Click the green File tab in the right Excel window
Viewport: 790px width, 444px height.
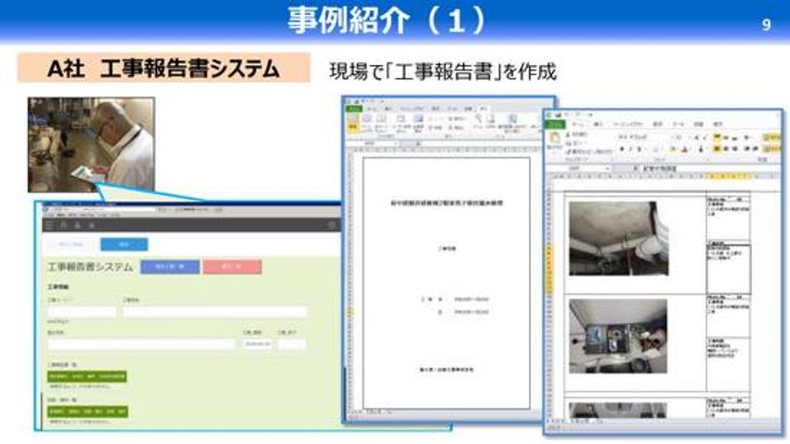pyautogui.click(x=555, y=124)
